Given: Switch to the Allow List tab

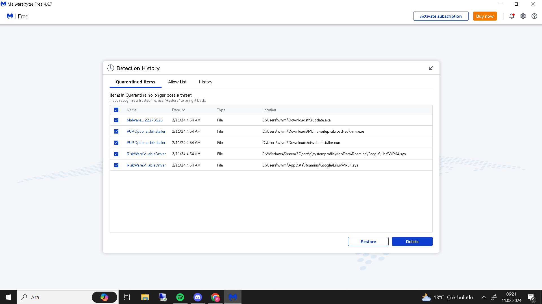Looking at the screenshot, I should click(x=177, y=82).
